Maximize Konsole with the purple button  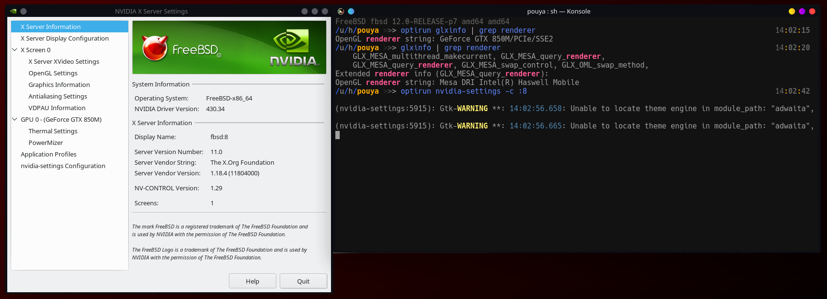[x=802, y=11]
